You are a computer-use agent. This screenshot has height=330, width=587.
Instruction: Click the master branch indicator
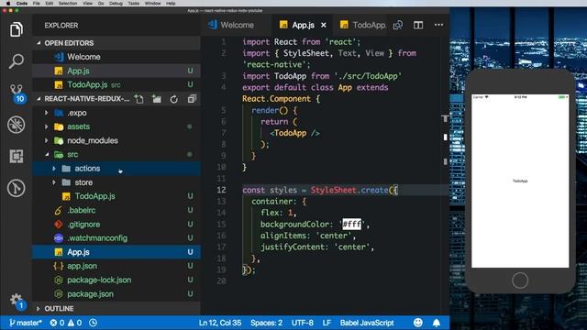coord(25,323)
